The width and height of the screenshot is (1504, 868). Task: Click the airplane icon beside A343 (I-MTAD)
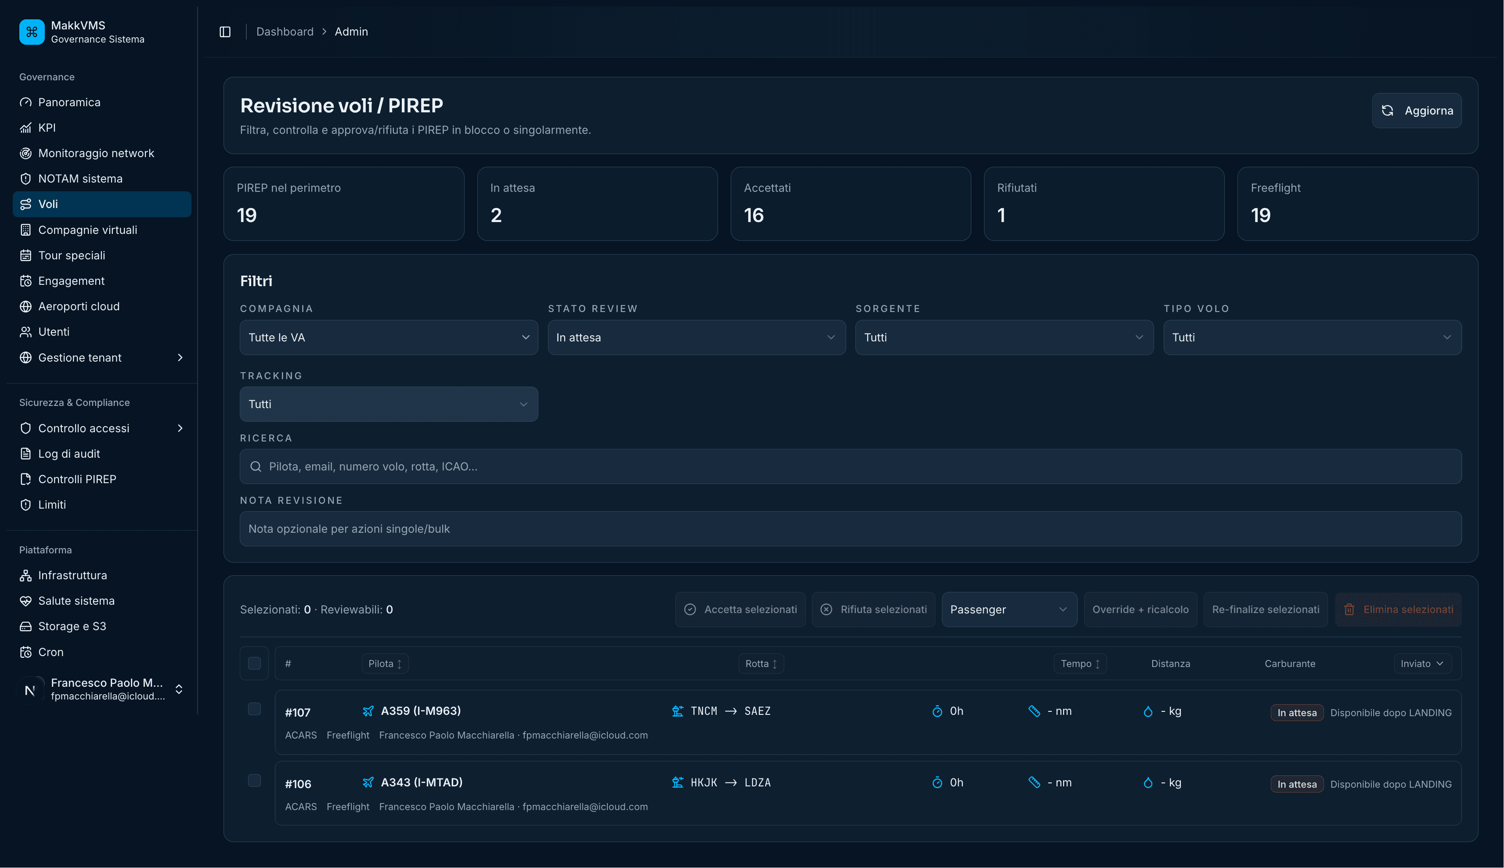368,782
